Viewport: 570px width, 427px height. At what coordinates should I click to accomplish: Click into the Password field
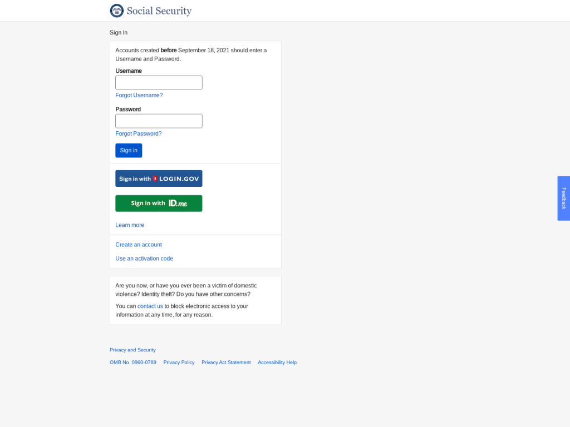pyautogui.click(x=159, y=121)
